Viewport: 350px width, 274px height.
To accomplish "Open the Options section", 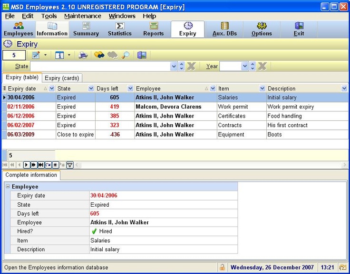I will pos(262,29).
